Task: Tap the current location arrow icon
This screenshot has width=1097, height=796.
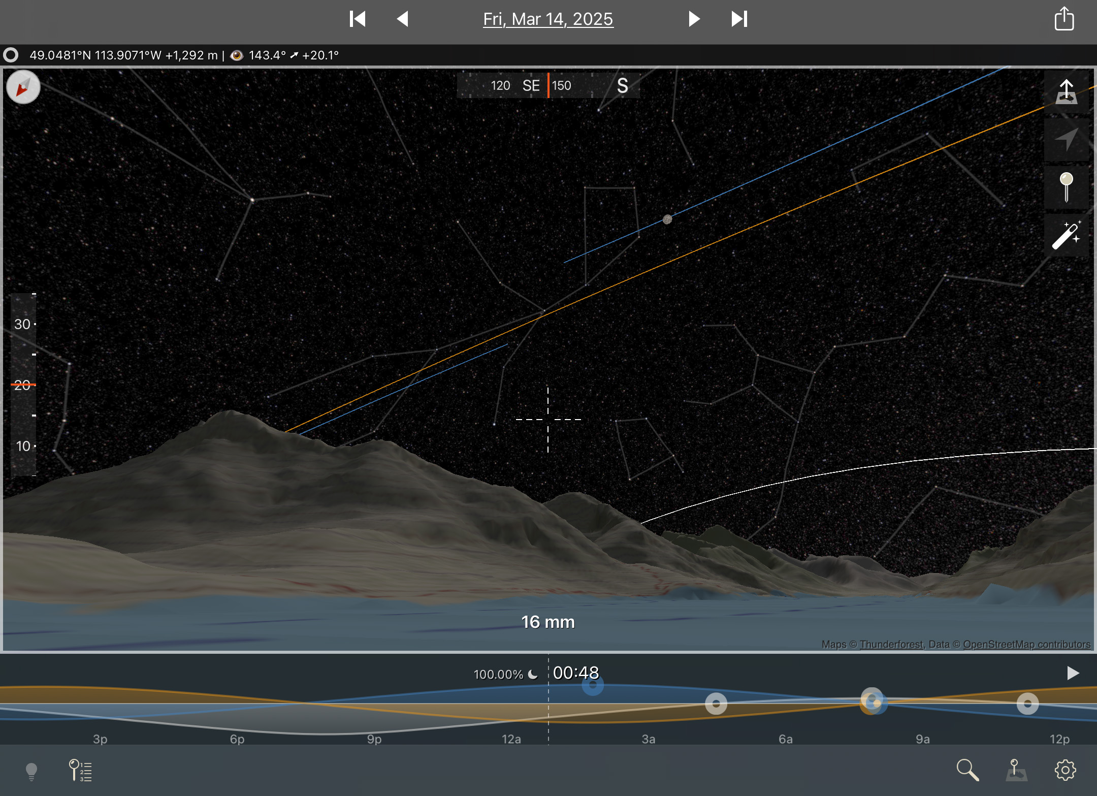Action: click(1066, 140)
